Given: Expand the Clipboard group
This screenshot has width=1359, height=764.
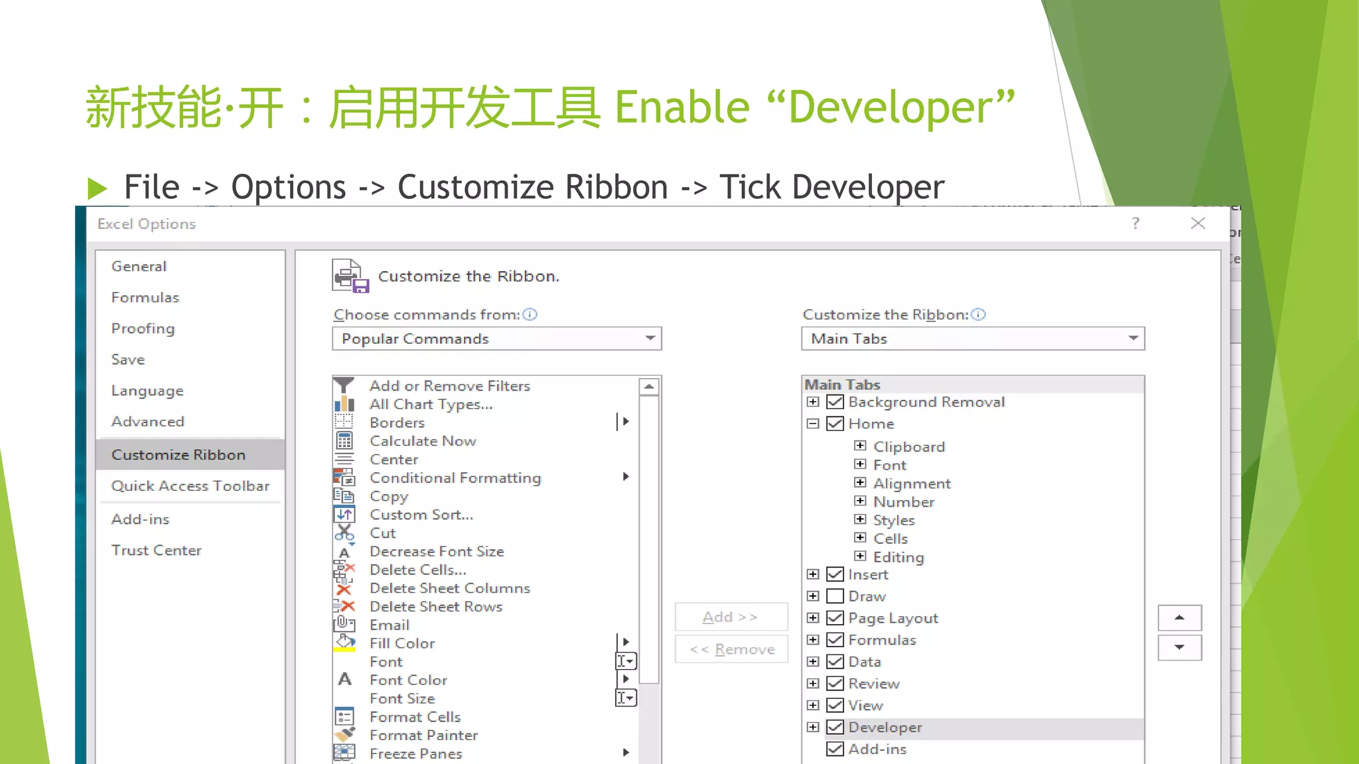Looking at the screenshot, I should point(860,446).
